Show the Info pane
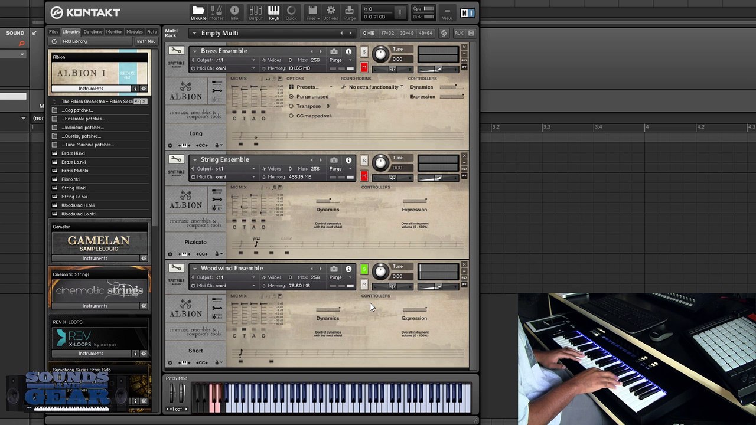The height and width of the screenshot is (425, 756). coord(234,12)
